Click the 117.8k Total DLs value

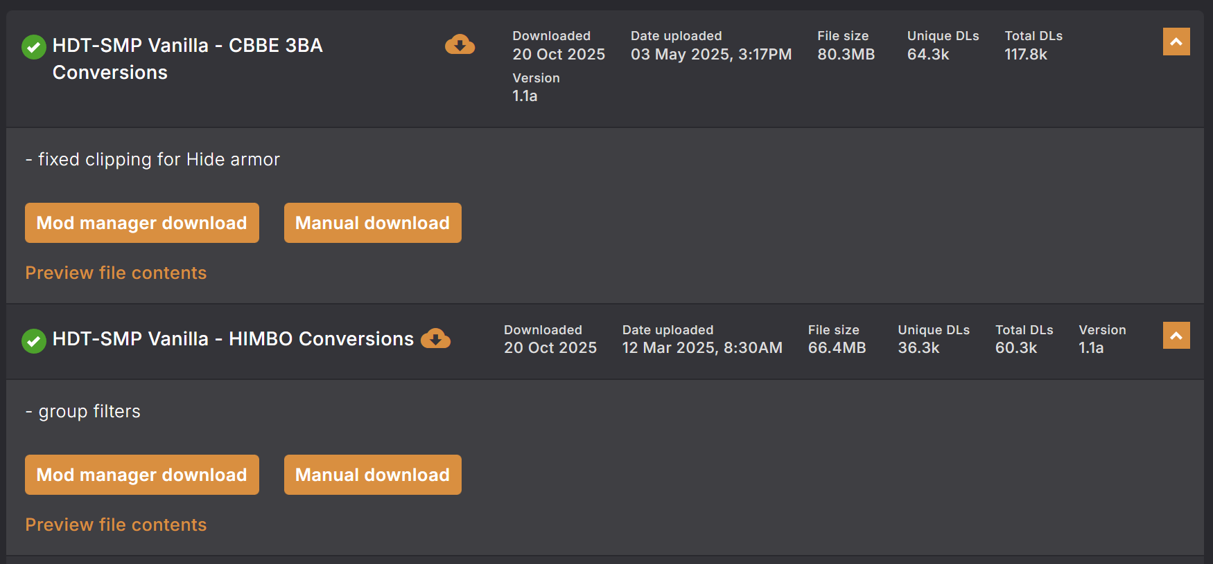pyautogui.click(x=1026, y=55)
